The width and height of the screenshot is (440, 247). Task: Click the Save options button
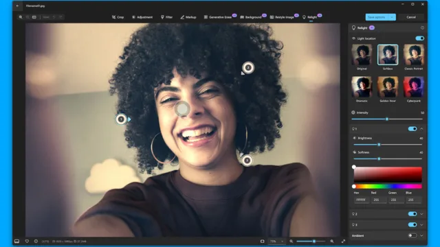pyautogui.click(x=376, y=17)
